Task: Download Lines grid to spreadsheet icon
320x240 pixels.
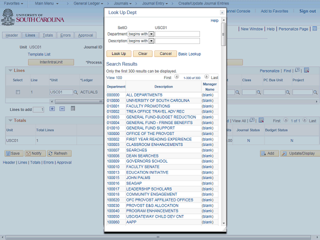Action: click(x=306, y=70)
